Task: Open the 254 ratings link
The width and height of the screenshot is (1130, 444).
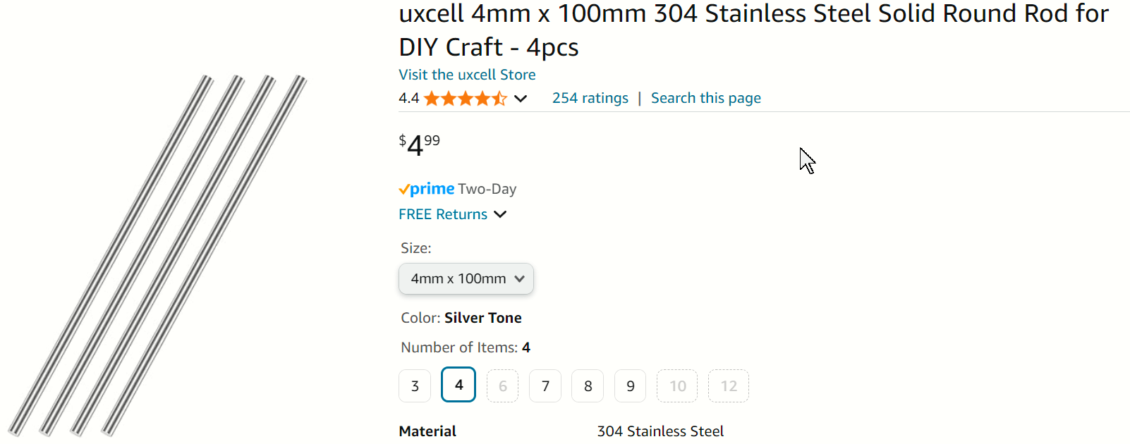Action: click(590, 98)
